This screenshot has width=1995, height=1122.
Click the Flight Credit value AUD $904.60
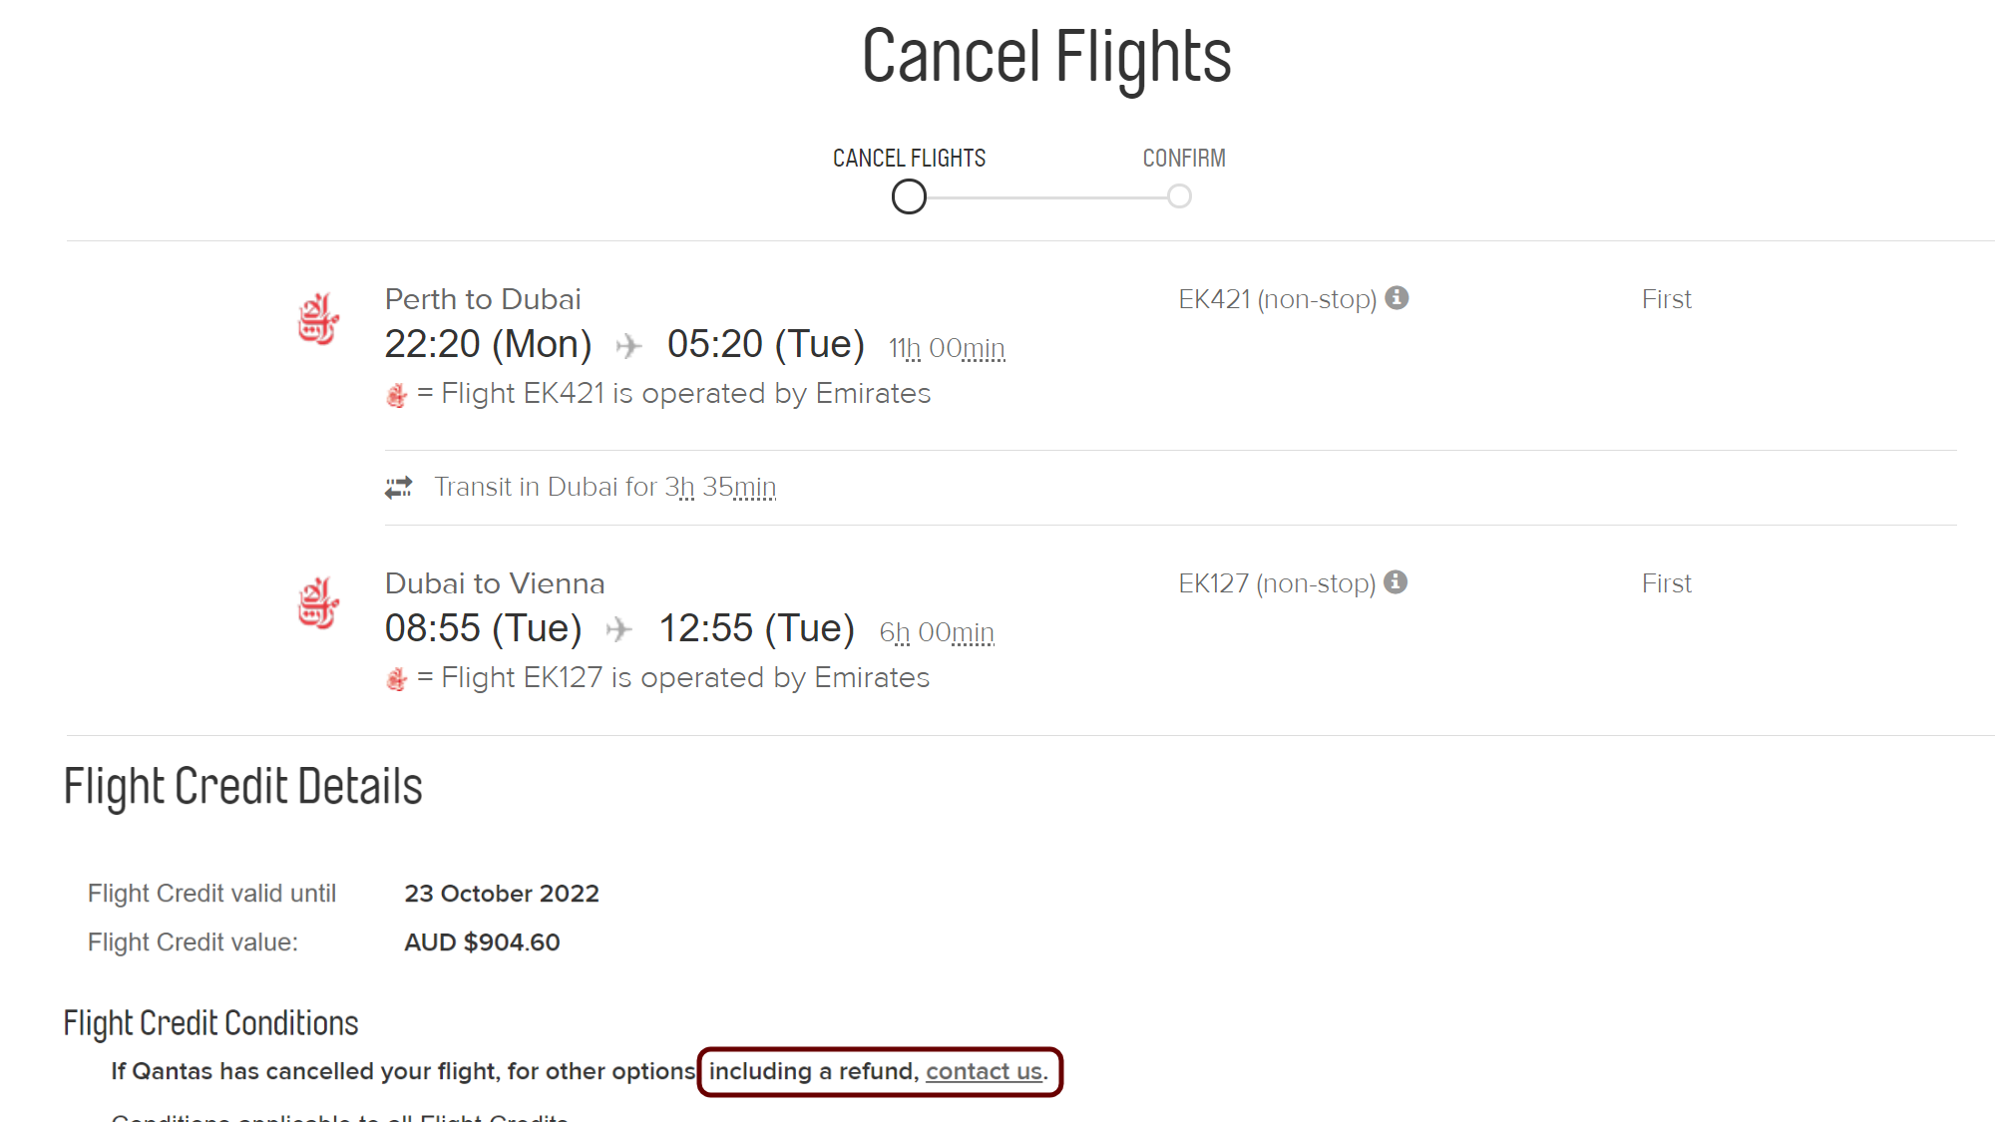482,942
